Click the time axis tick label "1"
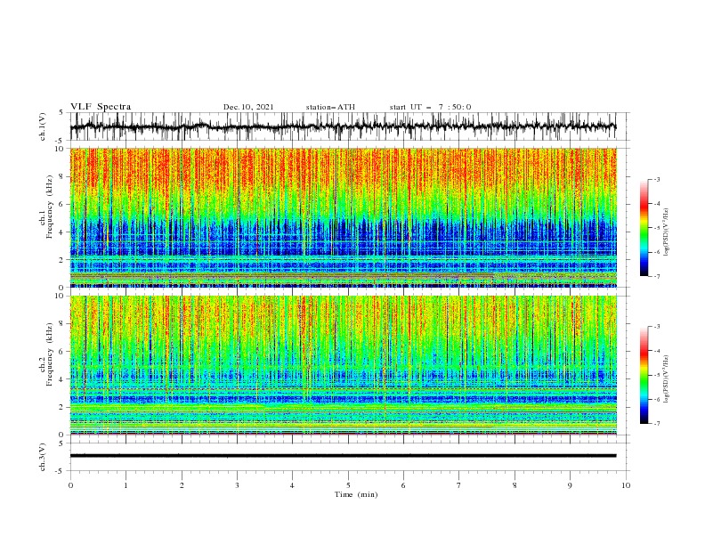Viewport: 705px width, 545px height. (x=126, y=485)
